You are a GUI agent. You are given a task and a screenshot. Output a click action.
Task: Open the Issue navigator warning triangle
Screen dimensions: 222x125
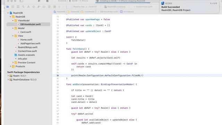click(28, 7)
